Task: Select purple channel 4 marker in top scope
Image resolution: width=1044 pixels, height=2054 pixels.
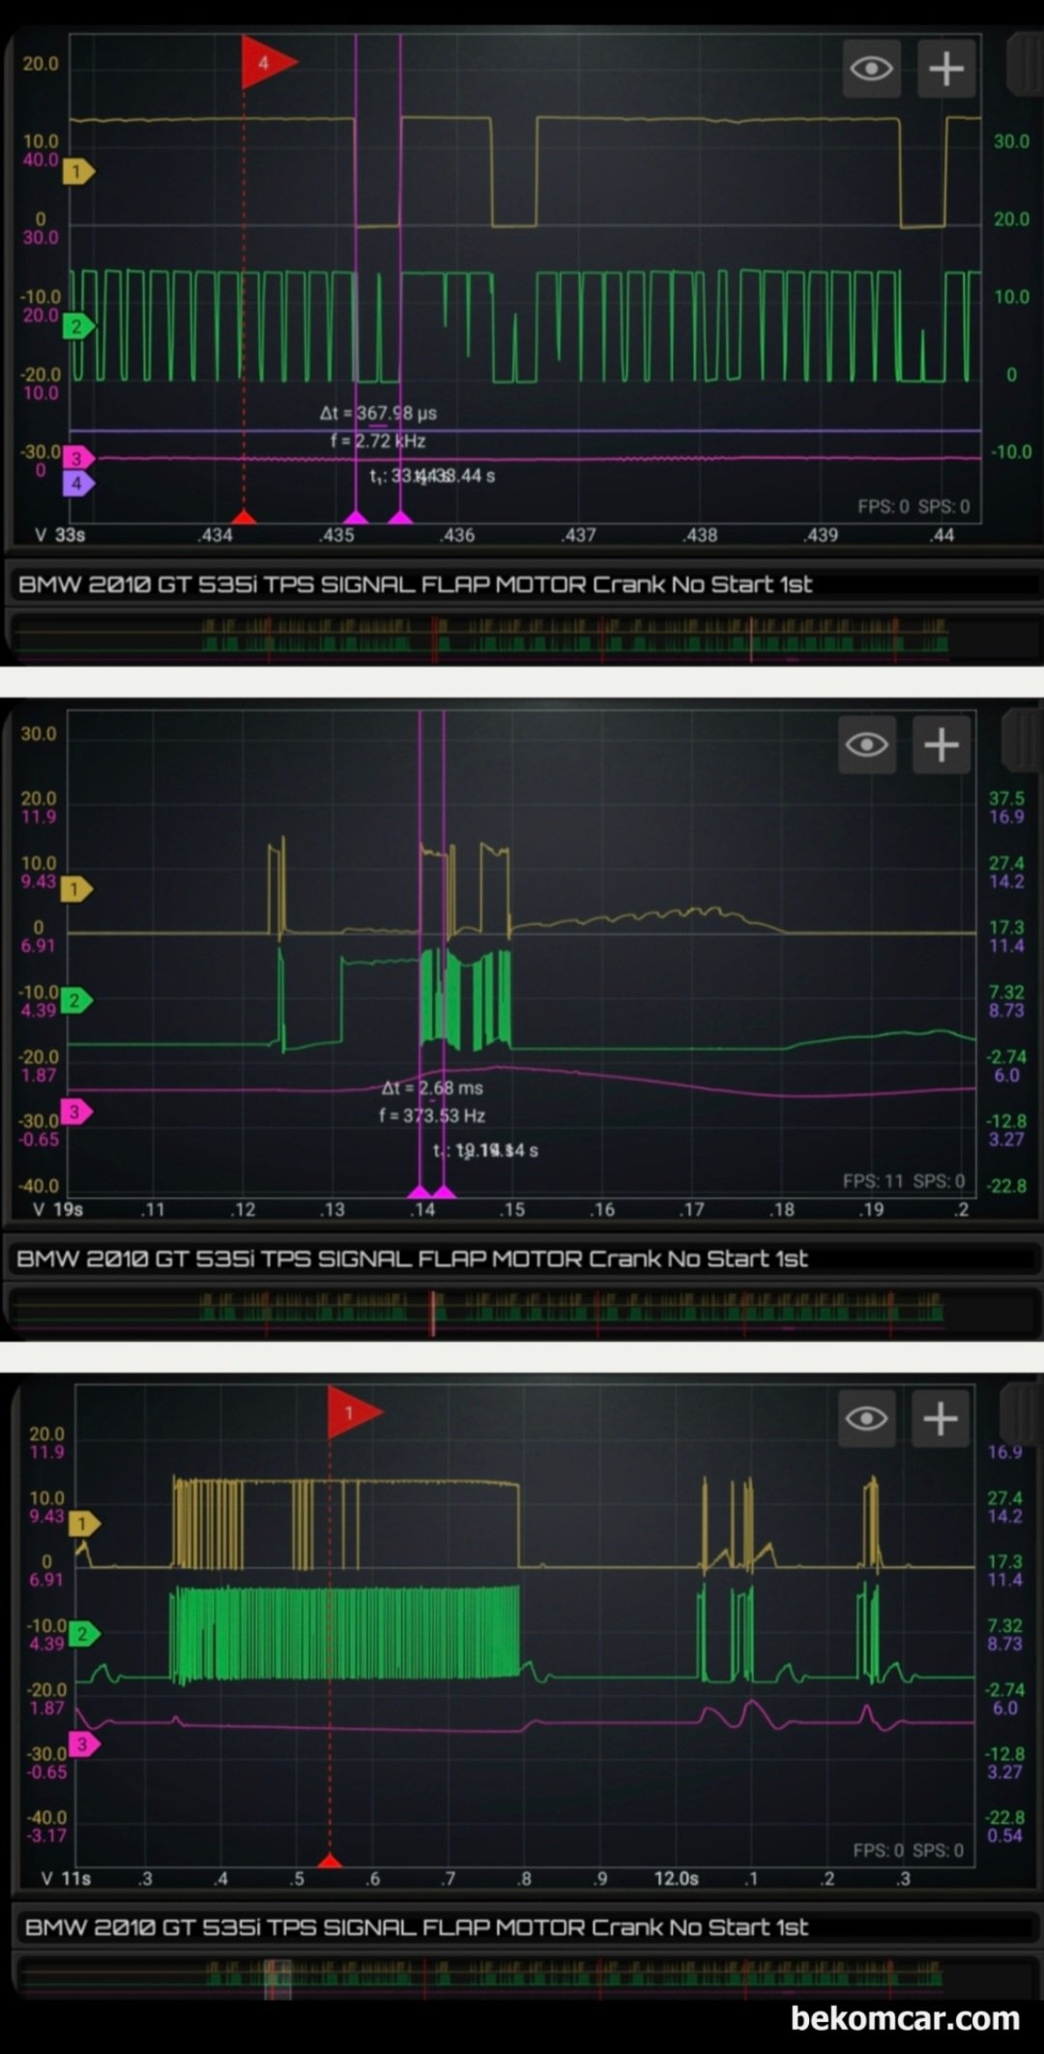Action: click(x=78, y=482)
